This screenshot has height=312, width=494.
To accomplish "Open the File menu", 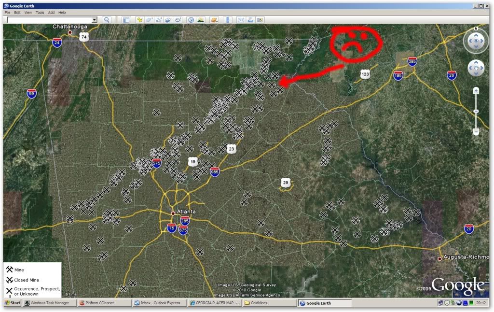I will (x=7, y=13).
